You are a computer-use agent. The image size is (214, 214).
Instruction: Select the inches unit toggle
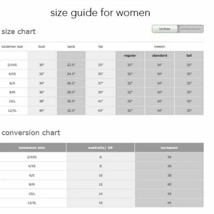click(x=165, y=29)
